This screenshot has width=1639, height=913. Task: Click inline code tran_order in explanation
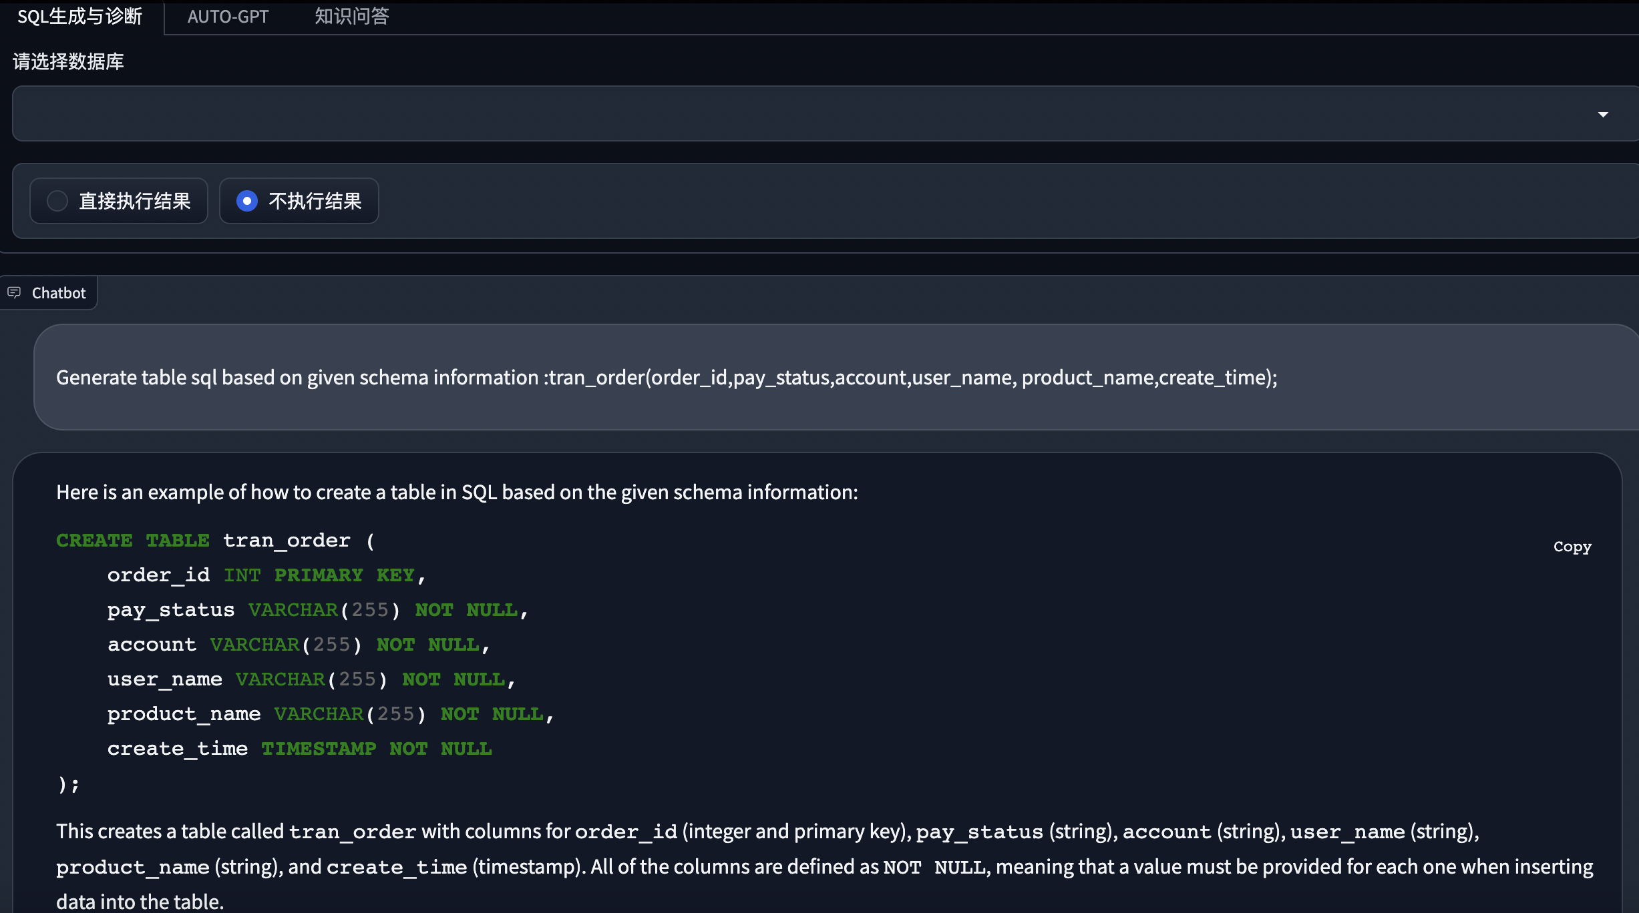[353, 832]
